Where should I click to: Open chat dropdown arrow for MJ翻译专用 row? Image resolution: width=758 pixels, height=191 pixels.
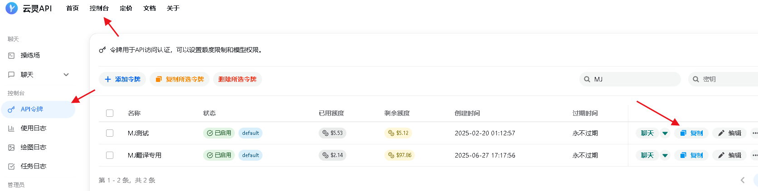pyautogui.click(x=665, y=155)
